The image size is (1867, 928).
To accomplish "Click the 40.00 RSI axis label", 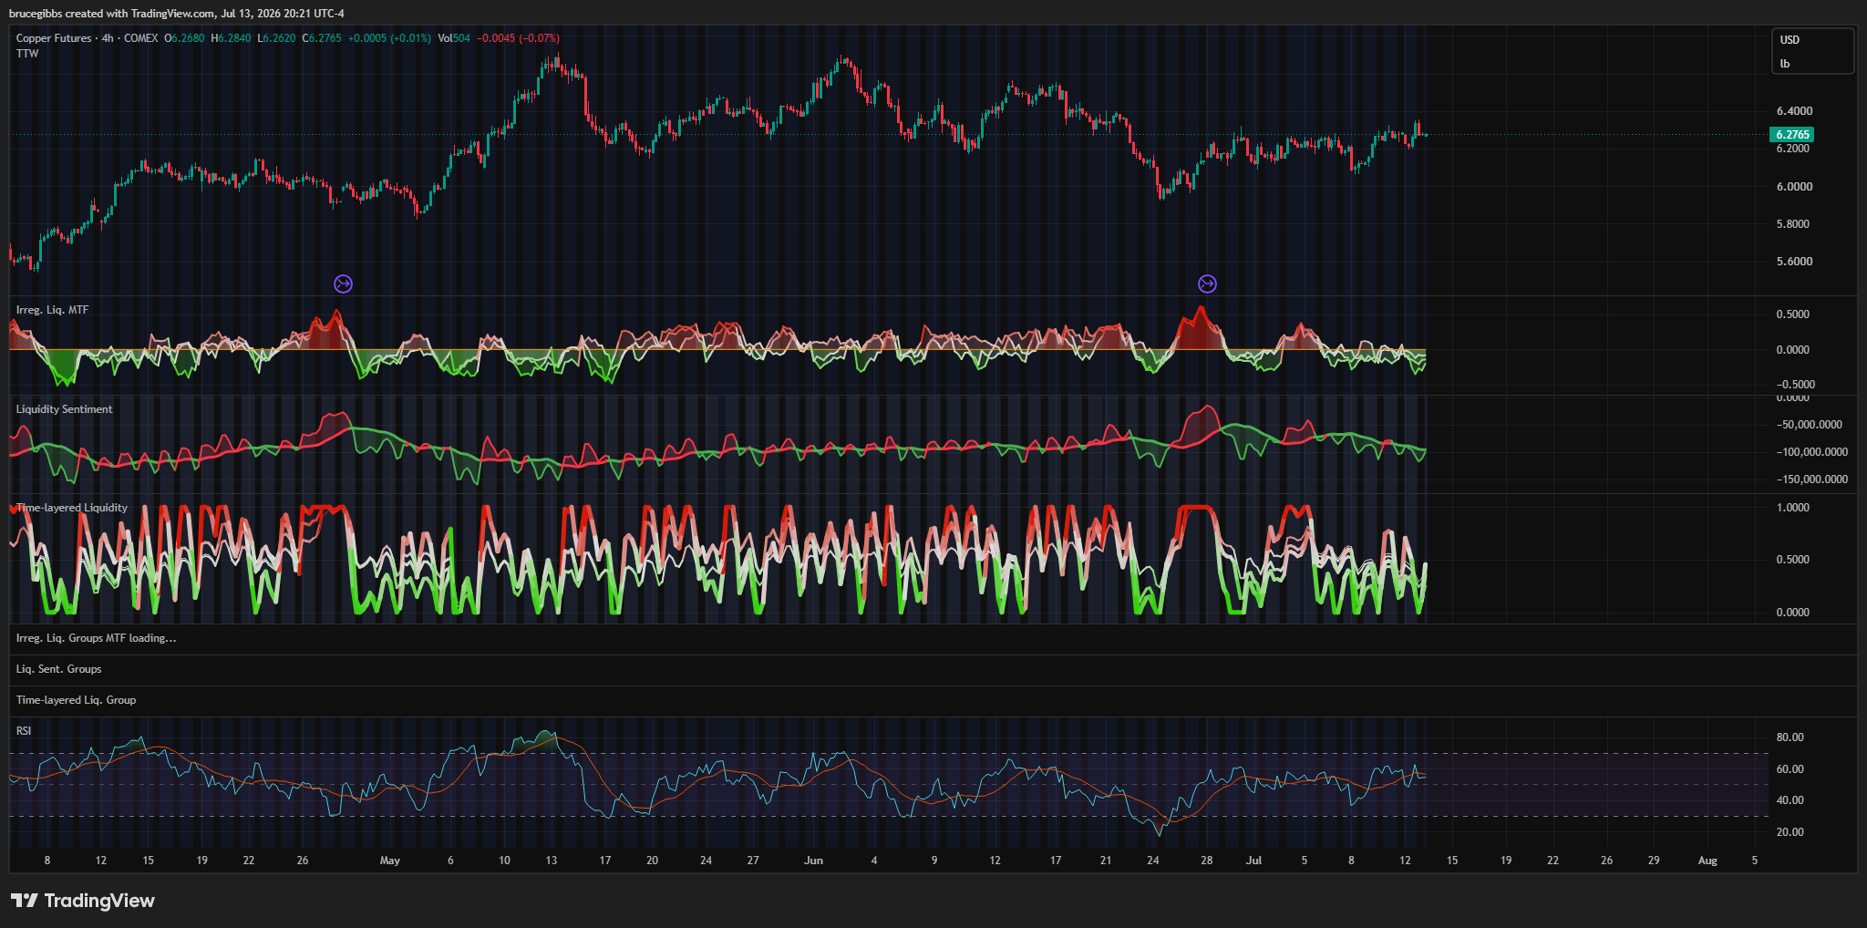I will 1790,800.
